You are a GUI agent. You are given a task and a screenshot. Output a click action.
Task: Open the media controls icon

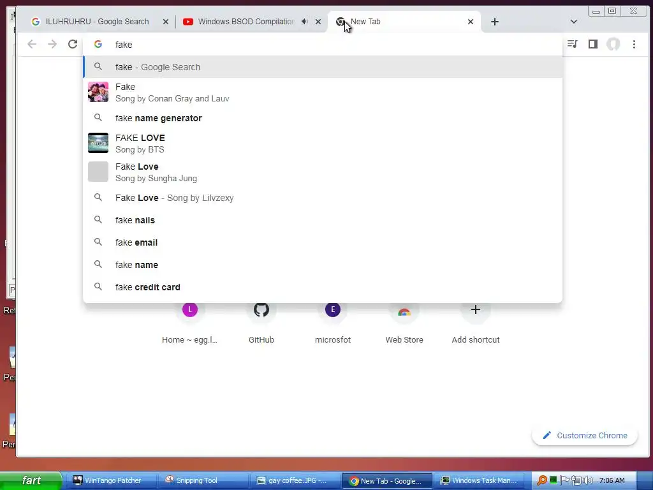[573, 44]
